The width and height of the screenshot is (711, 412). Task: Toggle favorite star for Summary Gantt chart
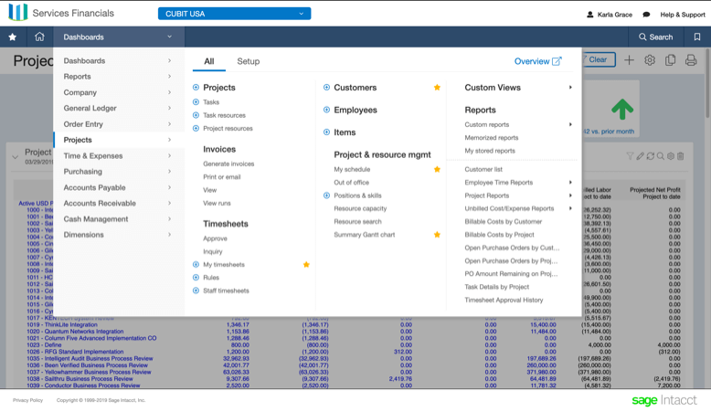(x=437, y=235)
